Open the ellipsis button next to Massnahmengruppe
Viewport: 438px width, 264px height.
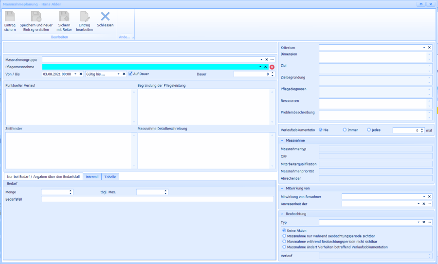pyautogui.click(x=272, y=59)
